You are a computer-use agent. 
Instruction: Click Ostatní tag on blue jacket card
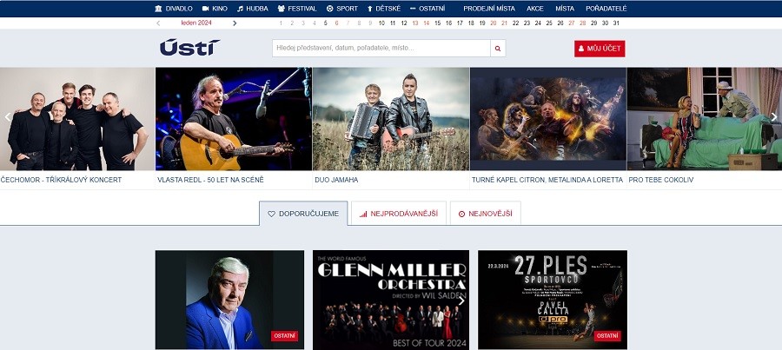(x=284, y=336)
